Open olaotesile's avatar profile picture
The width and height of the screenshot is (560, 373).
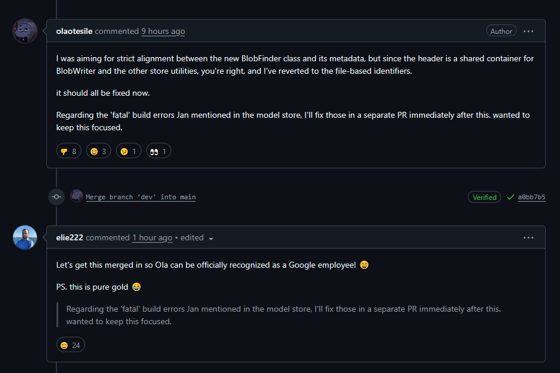[25, 31]
